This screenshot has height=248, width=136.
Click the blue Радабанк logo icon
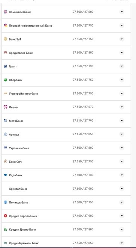(x=6, y=175)
